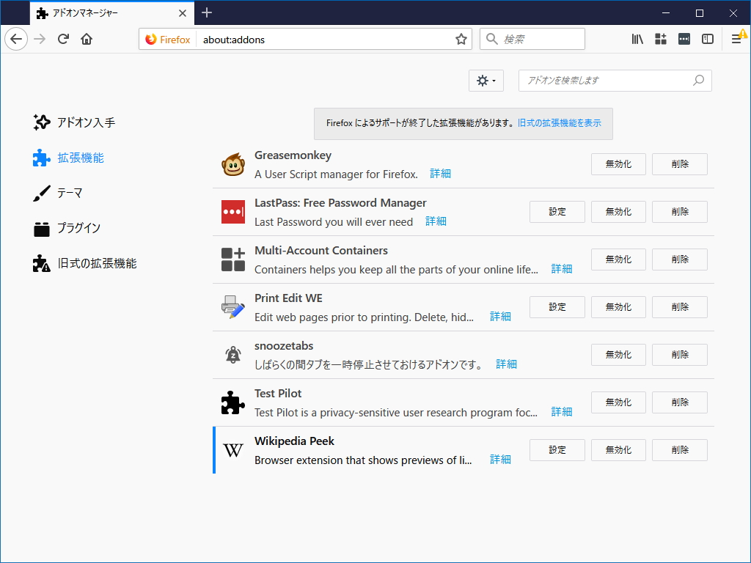Screen dimensions: 751x563
Task: Click the snoozetabs bell icon
Action: pyautogui.click(x=233, y=355)
